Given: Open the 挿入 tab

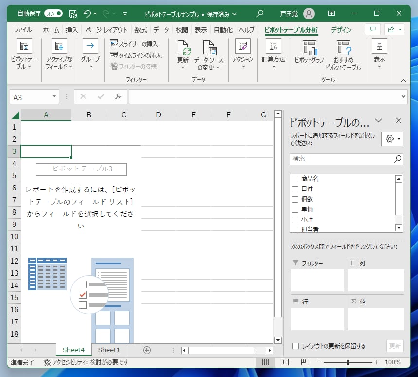Looking at the screenshot, I should (x=72, y=30).
